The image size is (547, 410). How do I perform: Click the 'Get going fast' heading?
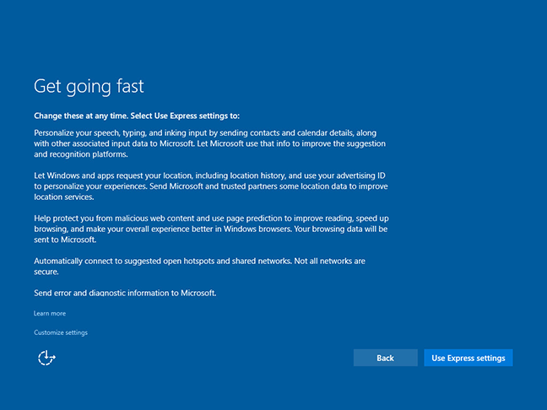pyautogui.click(x=89, y=86)
